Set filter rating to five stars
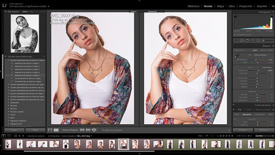Viewport: 275px width, 155px height. pos(232,136)
